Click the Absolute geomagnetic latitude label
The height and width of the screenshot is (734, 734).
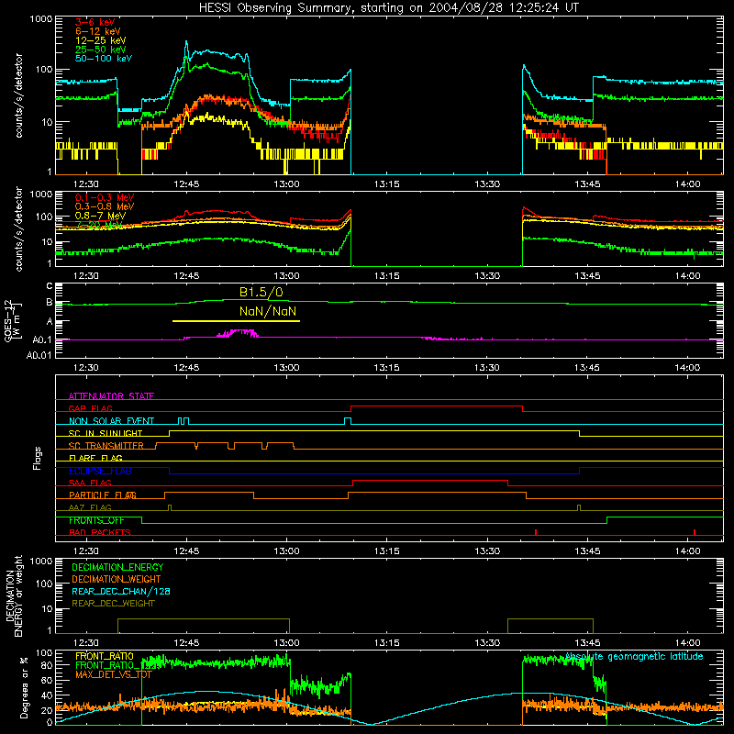point(634,656)
